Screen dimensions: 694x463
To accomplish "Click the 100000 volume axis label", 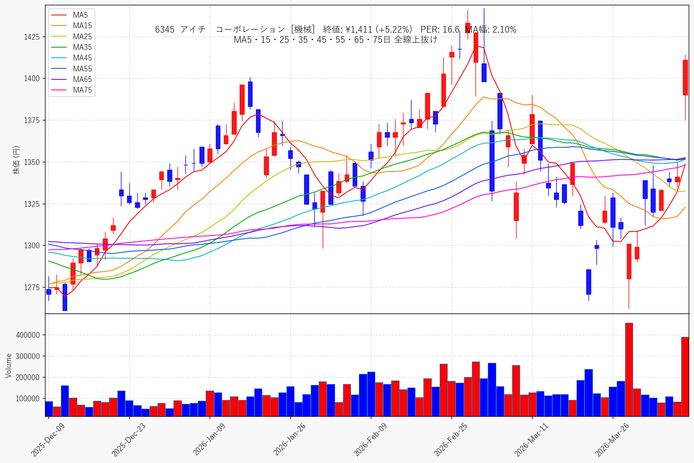I will pyautogui.click(x=28, y=399).
